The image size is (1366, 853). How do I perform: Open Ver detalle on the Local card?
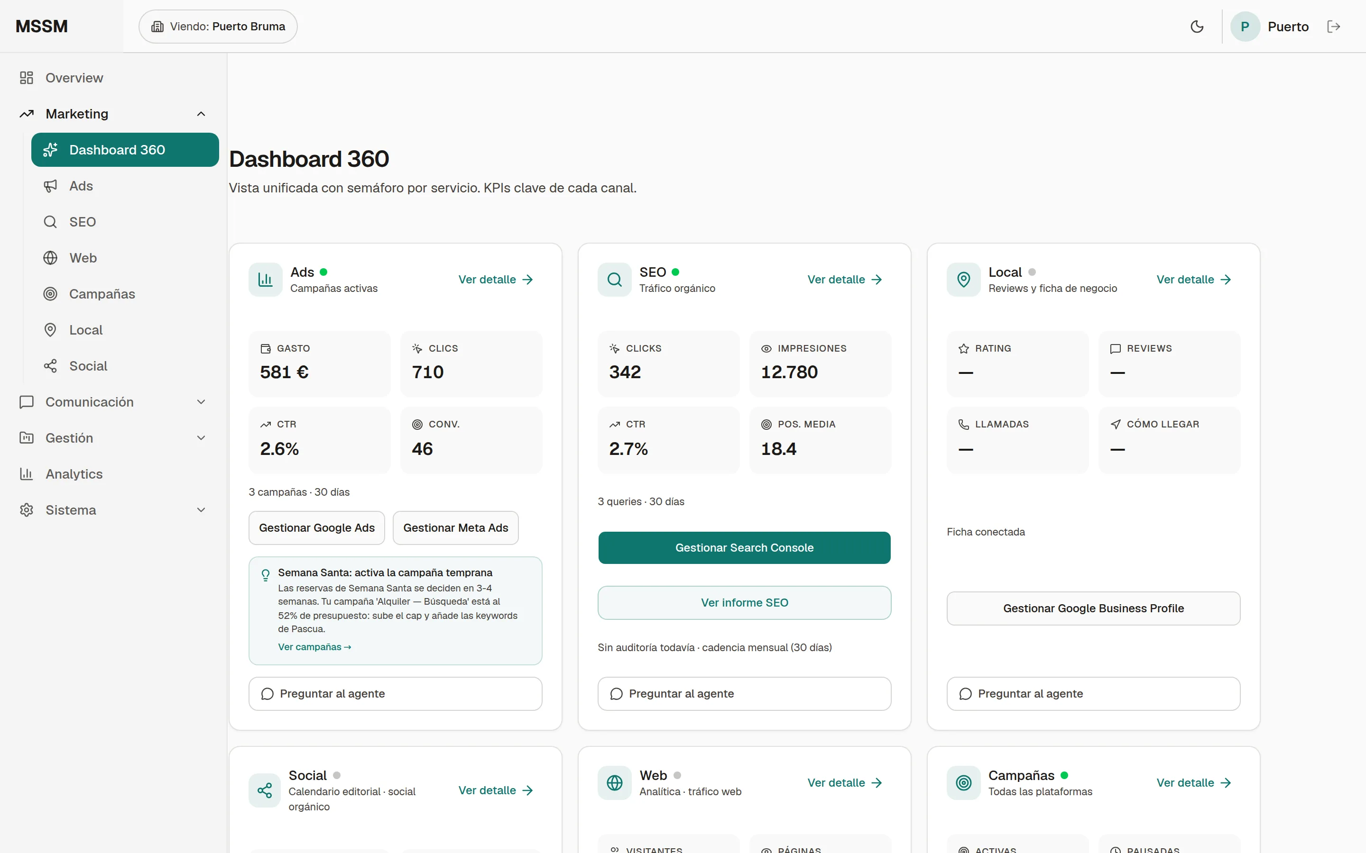point(1194,279)
